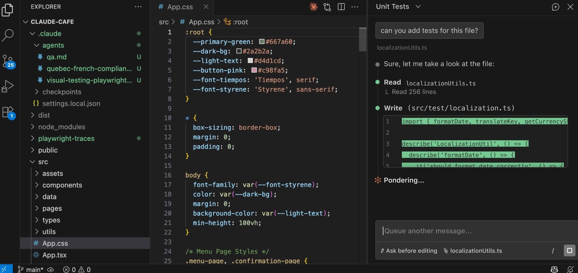Open editor more actions ellipsis
The width and height of the screenshot is (578, 273).
coord(355,7)
